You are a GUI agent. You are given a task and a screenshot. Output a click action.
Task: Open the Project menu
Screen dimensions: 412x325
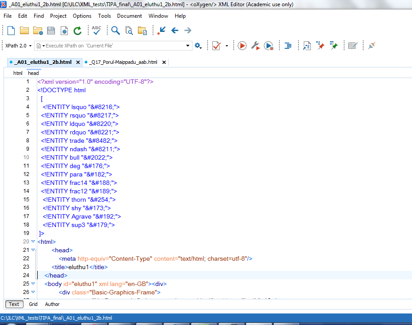point(59,16)
